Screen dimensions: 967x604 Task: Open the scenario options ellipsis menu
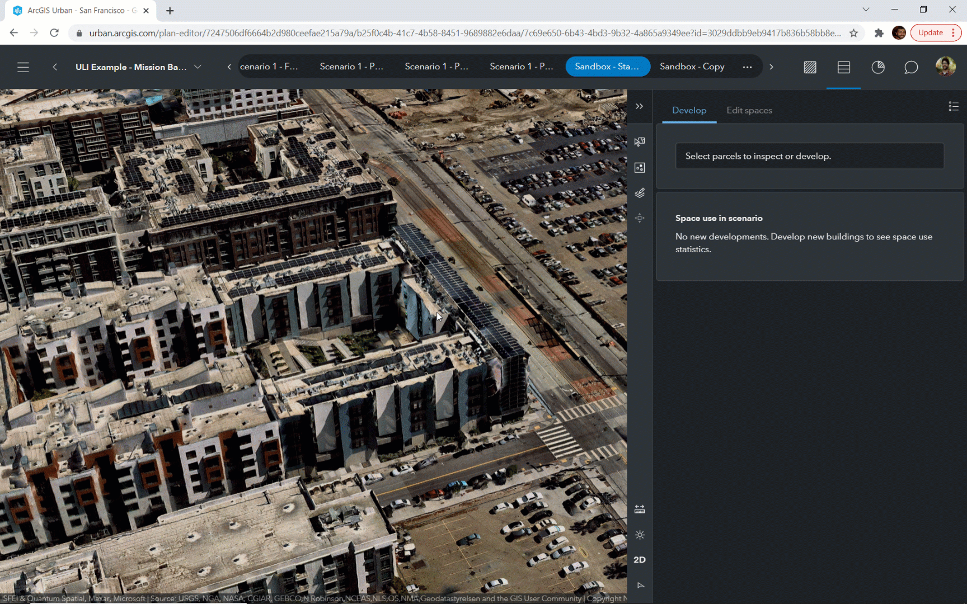click(x=747, y=67)
